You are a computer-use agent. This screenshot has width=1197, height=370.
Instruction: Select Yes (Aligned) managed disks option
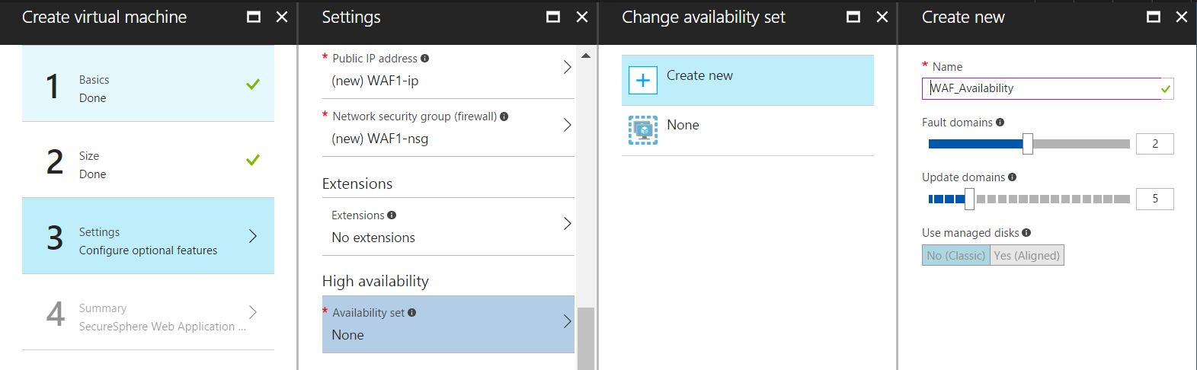(1027, 255)
